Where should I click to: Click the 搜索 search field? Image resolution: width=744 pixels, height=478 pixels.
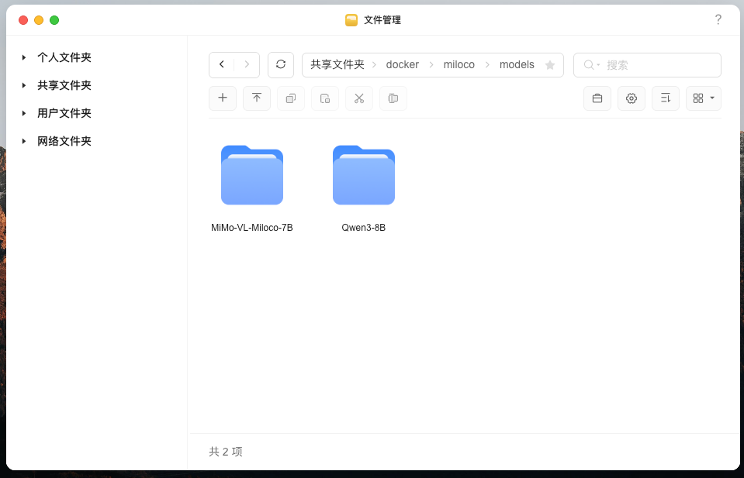tap(647, 65)
